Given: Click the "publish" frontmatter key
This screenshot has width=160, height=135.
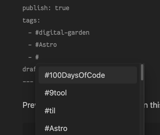Looking at the screenshot, I should pos(35,8).
